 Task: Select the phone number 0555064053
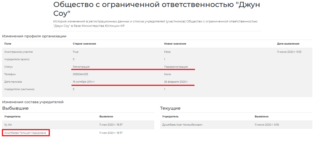80,74
